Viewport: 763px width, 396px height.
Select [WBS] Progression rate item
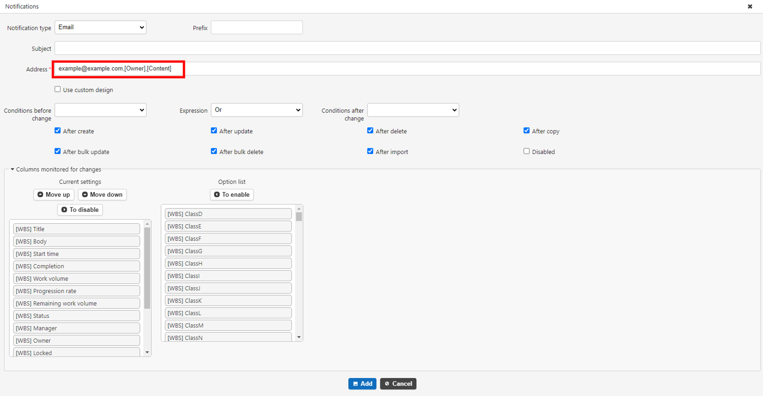pos(76,291)
